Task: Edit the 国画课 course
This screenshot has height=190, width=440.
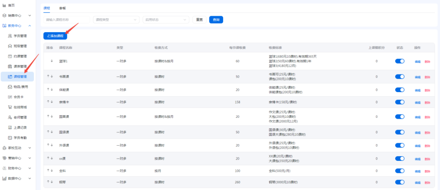Action: 418,117
